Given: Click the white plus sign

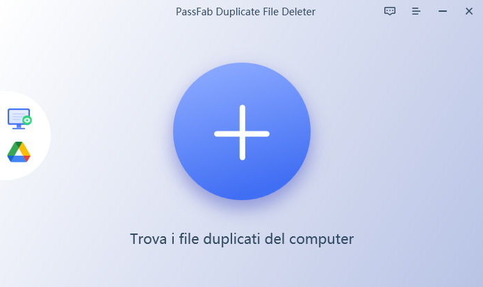Looking at the screenshot, I should coord(242,133).
